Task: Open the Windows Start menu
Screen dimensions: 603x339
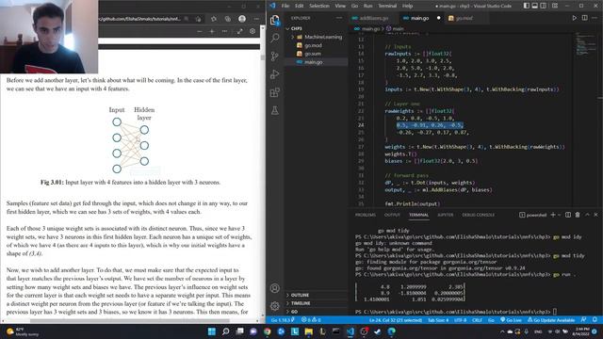Action: (211, 331)
